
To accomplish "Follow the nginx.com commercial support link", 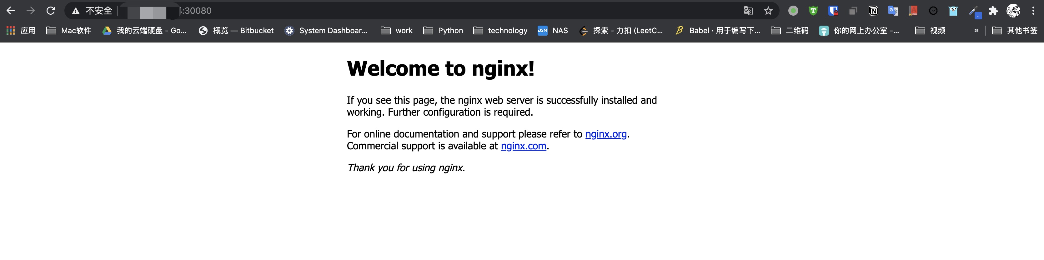I will click(x=523, y=146).
